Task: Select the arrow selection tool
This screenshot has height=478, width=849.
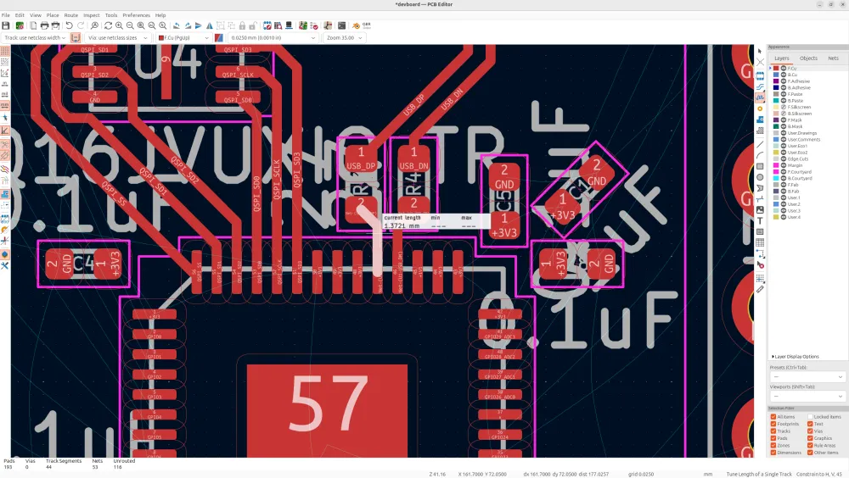Action: [760, 52]
